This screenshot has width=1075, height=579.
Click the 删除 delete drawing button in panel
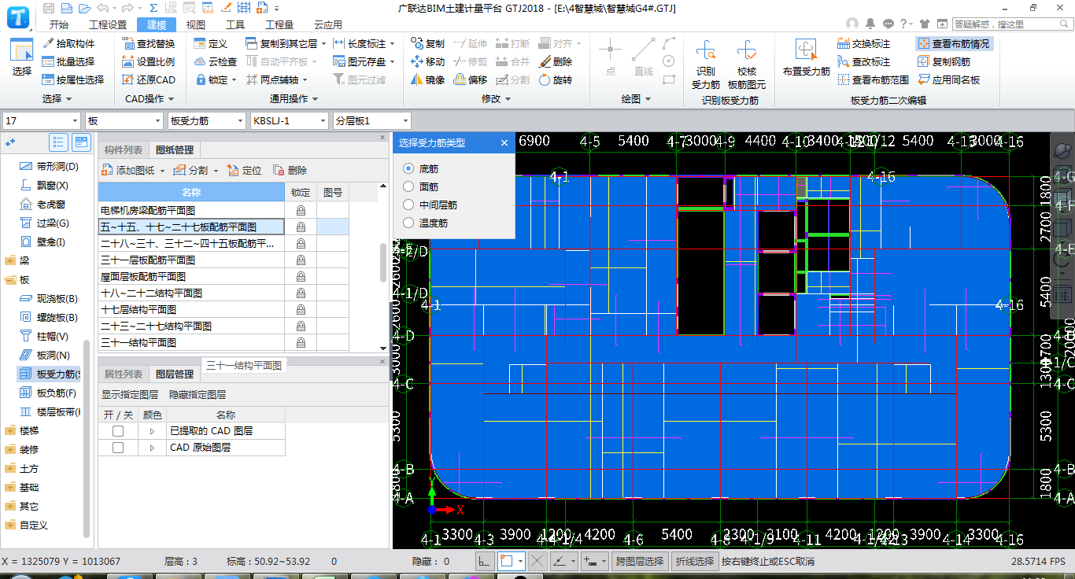click(290, 170)
